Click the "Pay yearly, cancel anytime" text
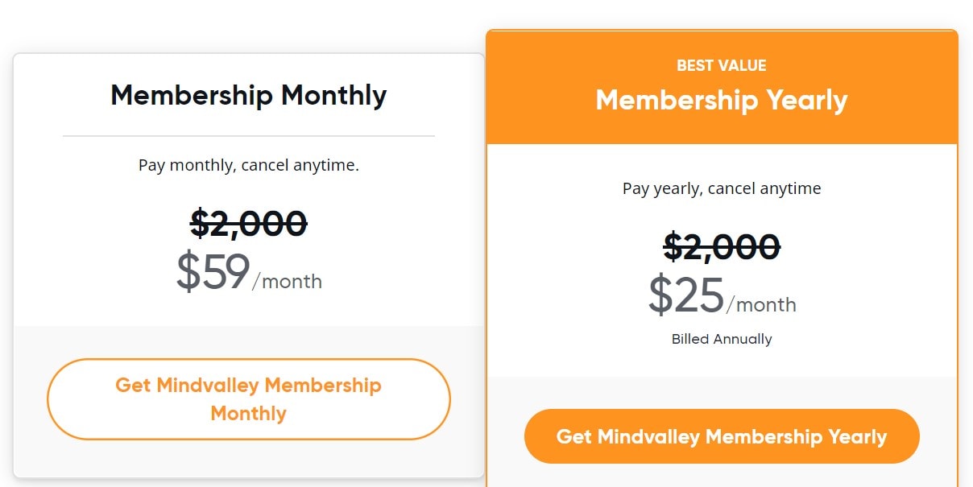This screenshot has width=973, height=487. pyautogui.click(x=721, y=189)
